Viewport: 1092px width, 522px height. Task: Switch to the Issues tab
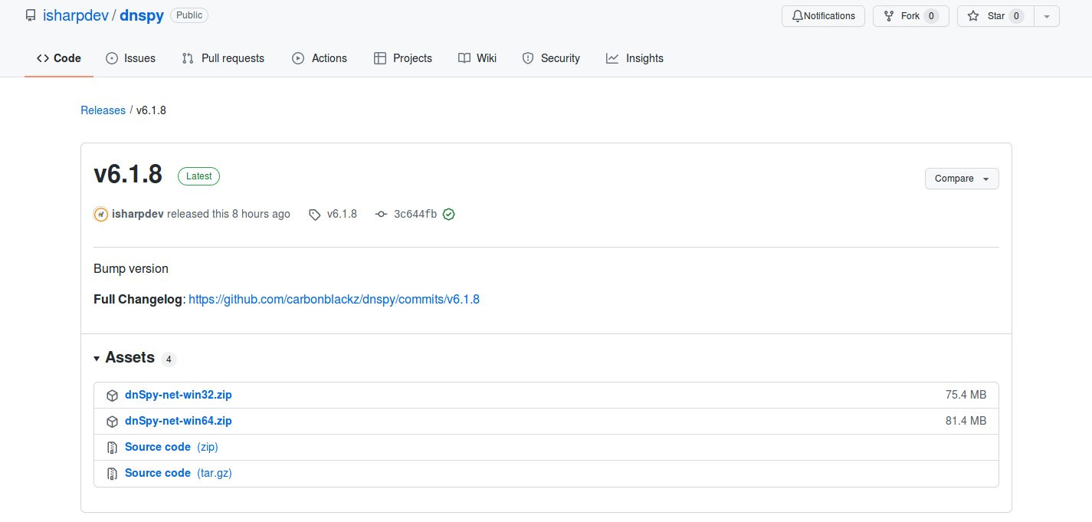click(x=130, y=58)
